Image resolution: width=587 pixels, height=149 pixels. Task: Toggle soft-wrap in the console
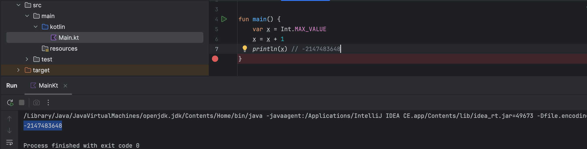click(9, 143)
